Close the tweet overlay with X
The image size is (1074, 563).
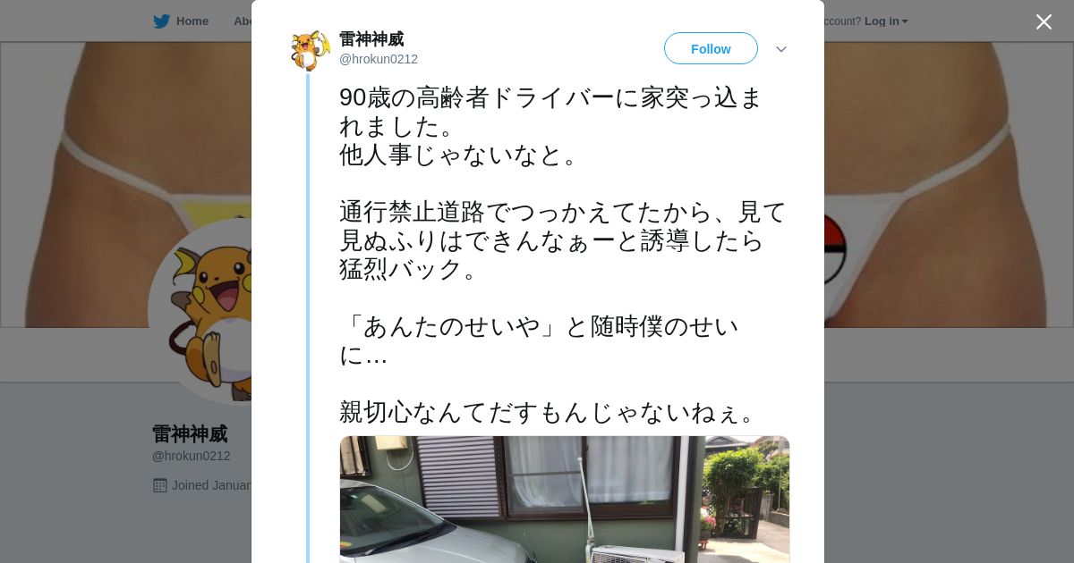[1044, 21]
